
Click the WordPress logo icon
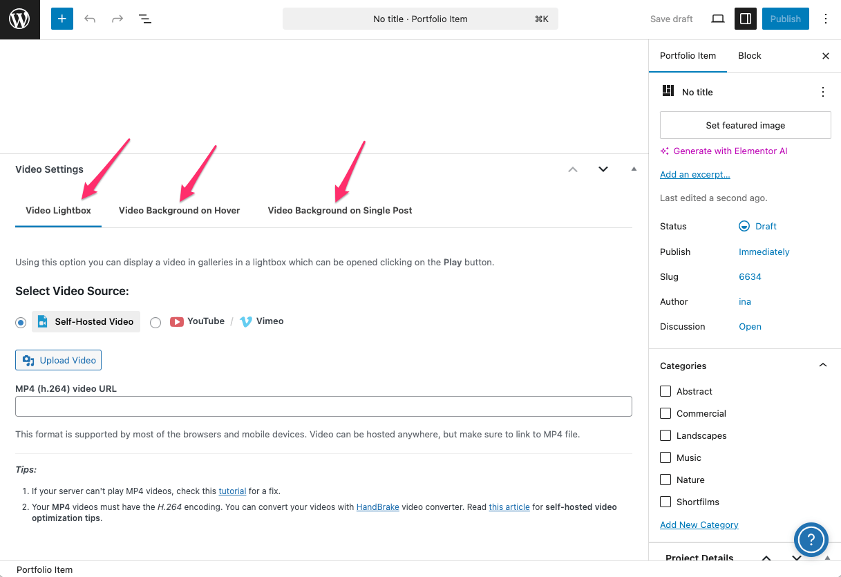[x=19, y=19]
